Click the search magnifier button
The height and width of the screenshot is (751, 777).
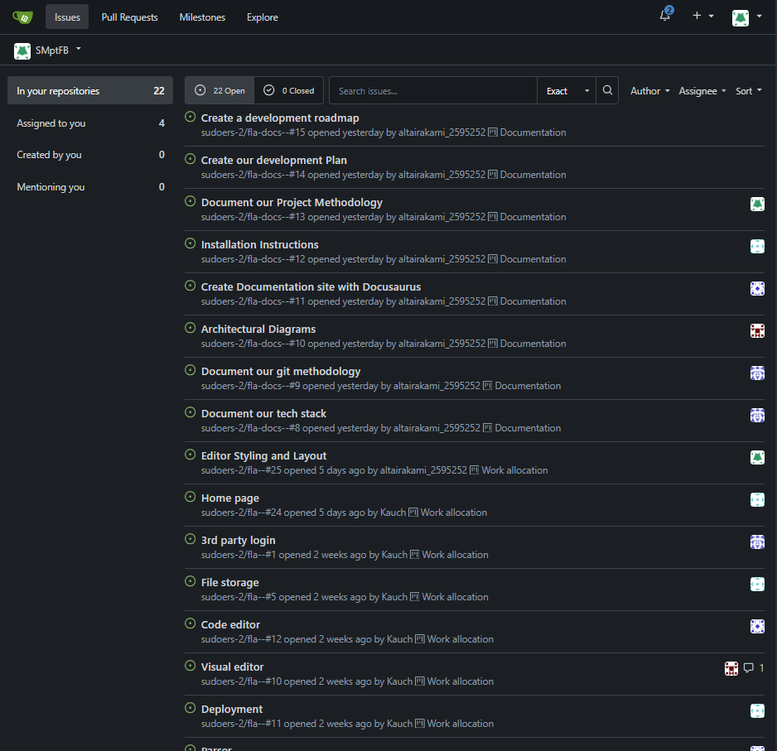coord(607,90)
